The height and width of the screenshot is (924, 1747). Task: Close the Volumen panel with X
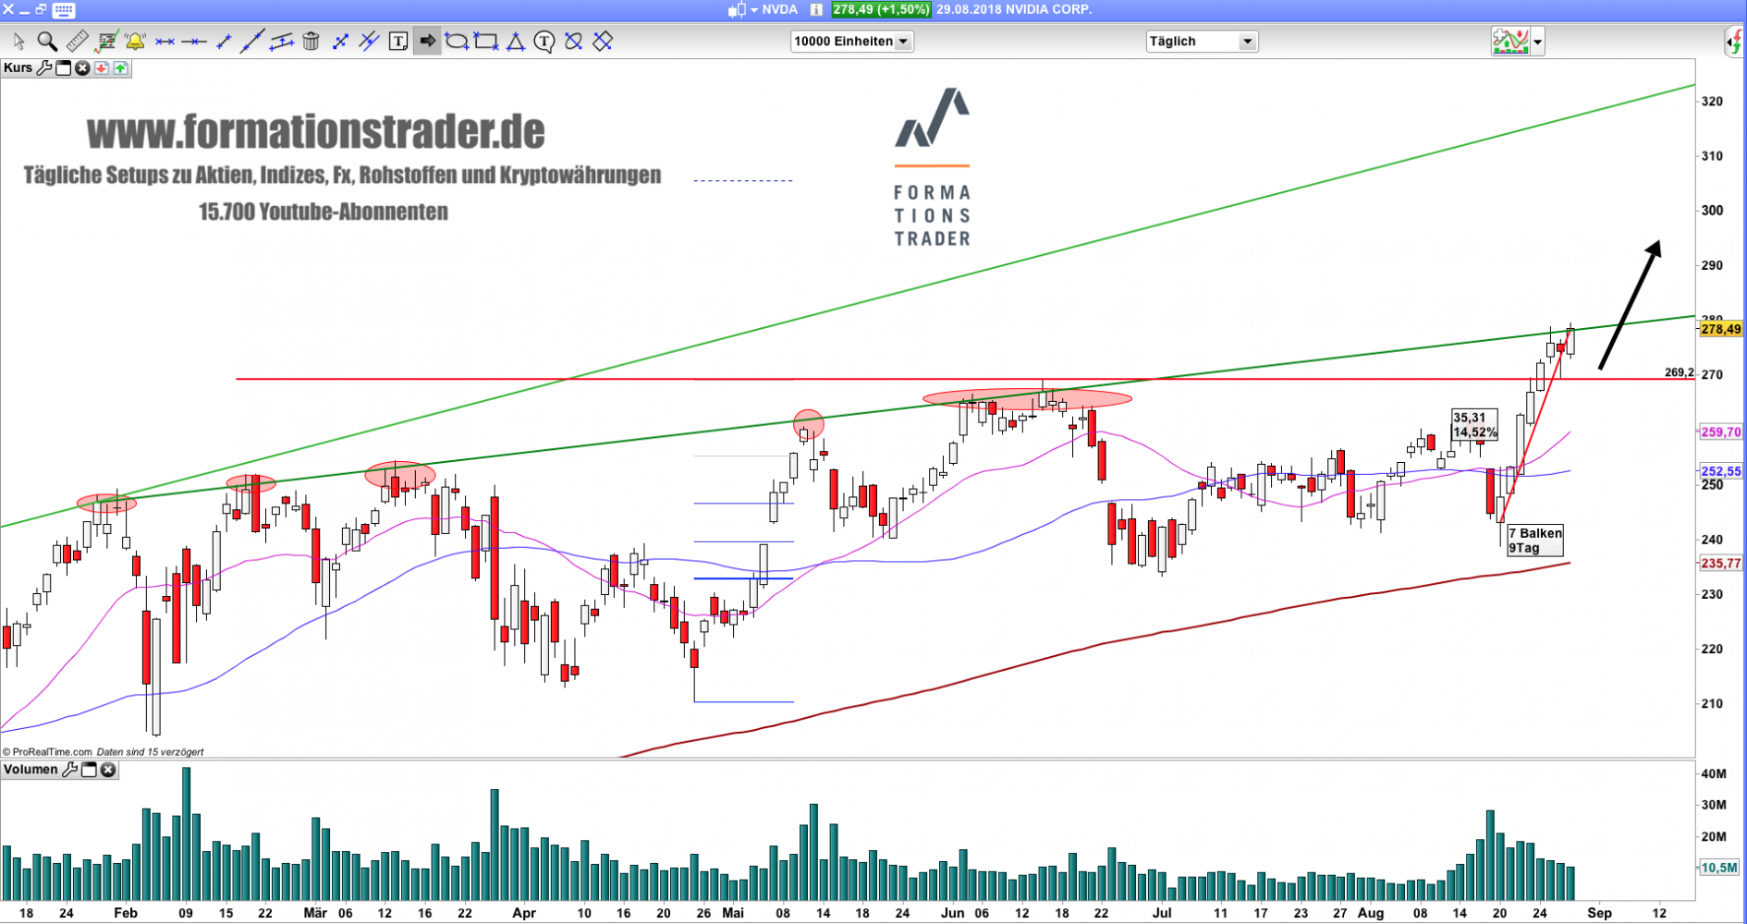click(108, 770)
